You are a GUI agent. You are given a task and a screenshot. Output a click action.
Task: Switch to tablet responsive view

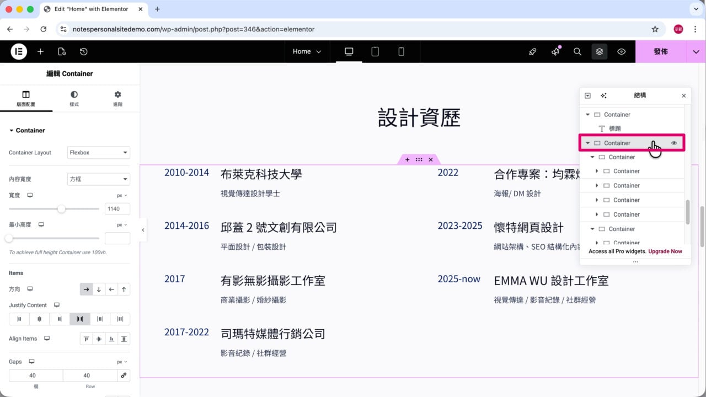pyautogui.click(x=375, y=51)
